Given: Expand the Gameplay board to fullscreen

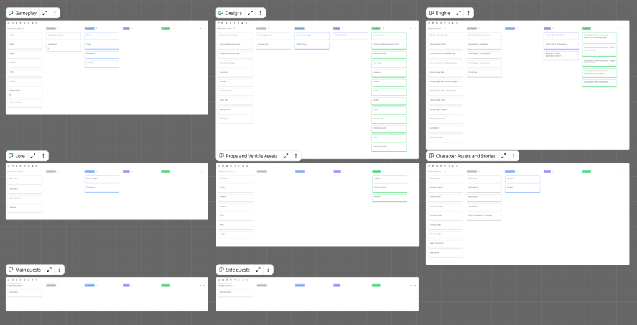Looking at the screenshot, I should point(45,12).
